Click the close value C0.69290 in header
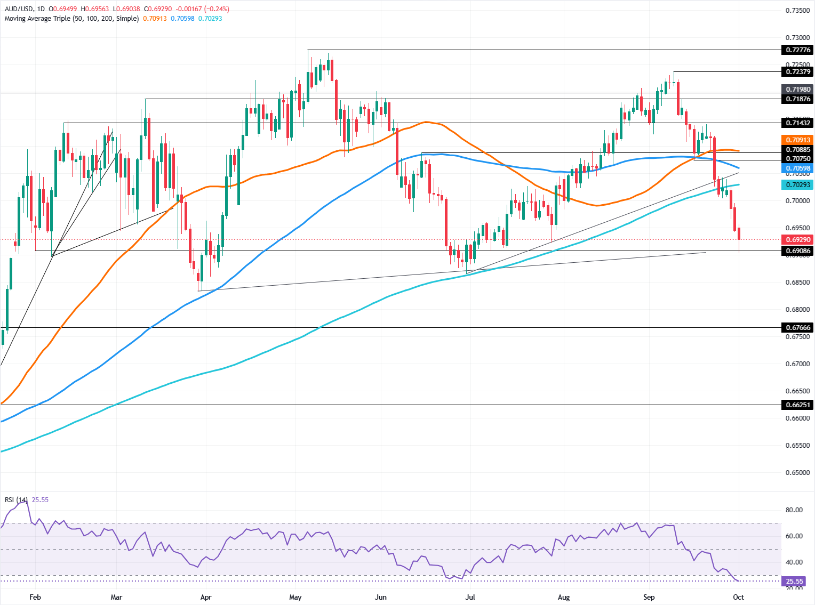815x605 pixels. pos(158,9)
